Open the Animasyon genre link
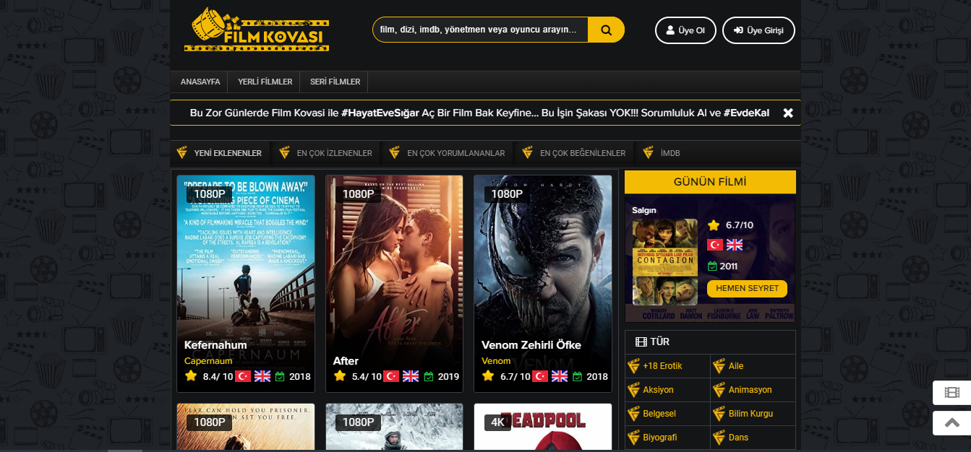 pyautogui.click(x=750, y=390)
